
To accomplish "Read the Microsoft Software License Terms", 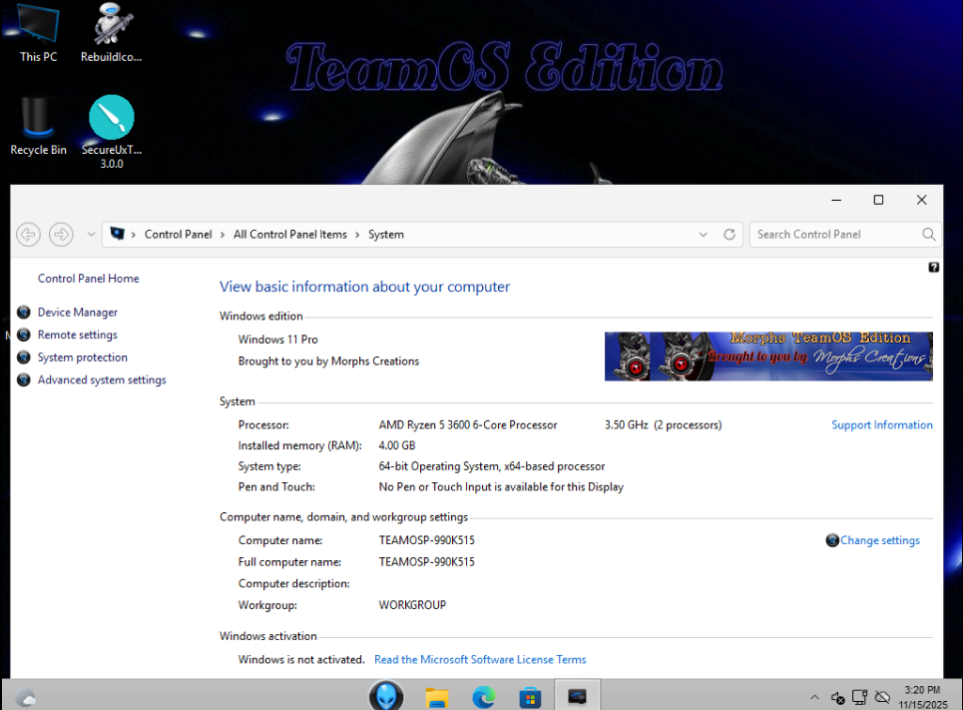I will 479,660.
